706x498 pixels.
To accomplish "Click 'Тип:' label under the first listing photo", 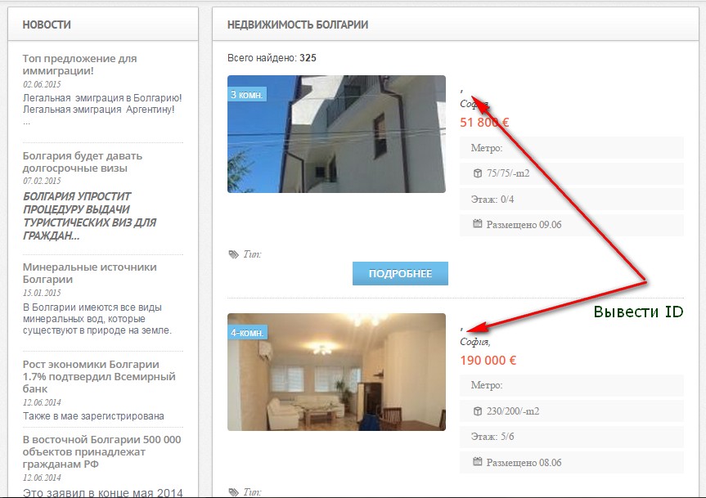I will pos(252,254).
